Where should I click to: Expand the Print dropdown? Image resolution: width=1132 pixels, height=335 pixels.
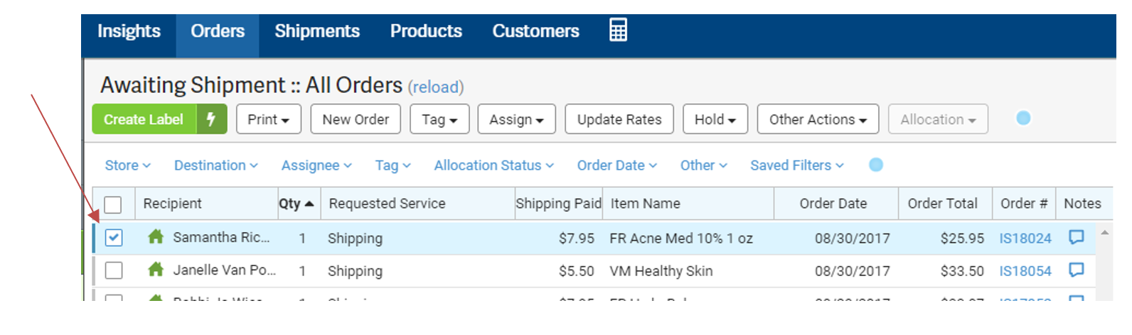pos(269,119)
